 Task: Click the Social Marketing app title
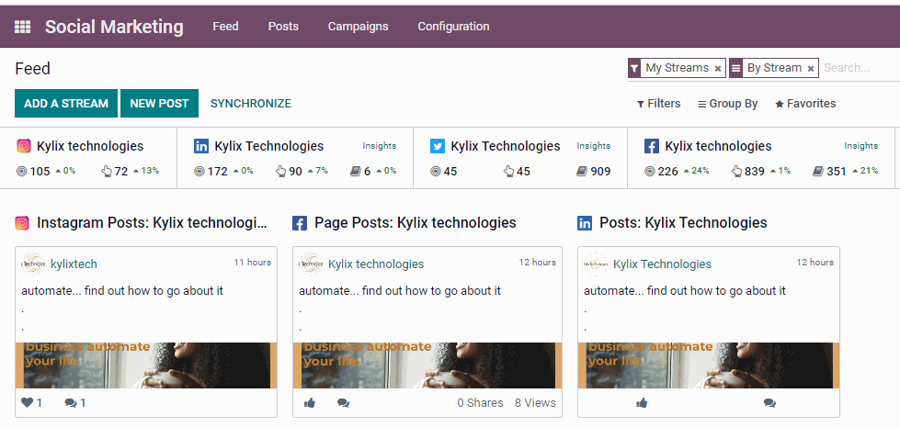tap(114, 27)
